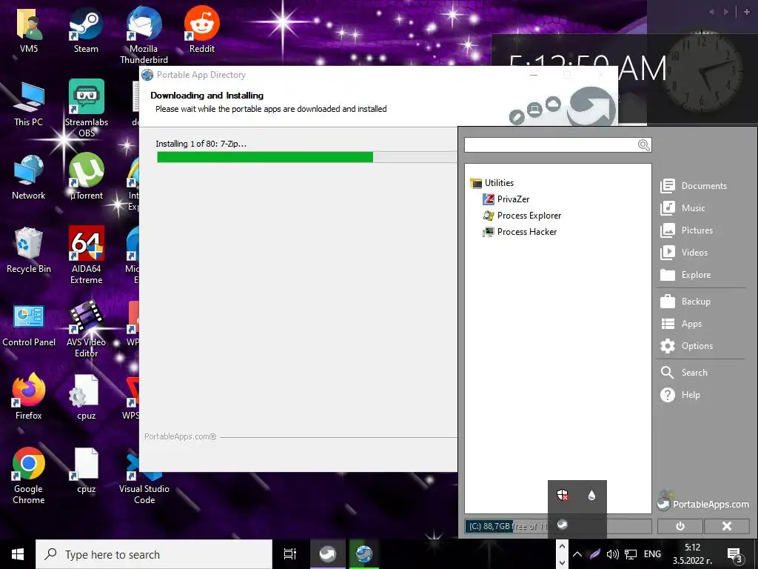The width and height of the screenshot is (758, 569).
Task: Switch ENG input language indicator
Action: [652, 554]
